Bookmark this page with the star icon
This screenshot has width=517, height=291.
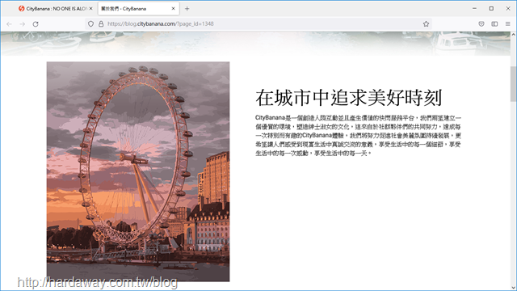click(426, 23)
